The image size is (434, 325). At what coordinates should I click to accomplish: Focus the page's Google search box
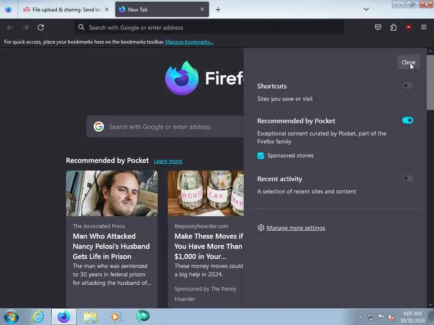point(165,127)
